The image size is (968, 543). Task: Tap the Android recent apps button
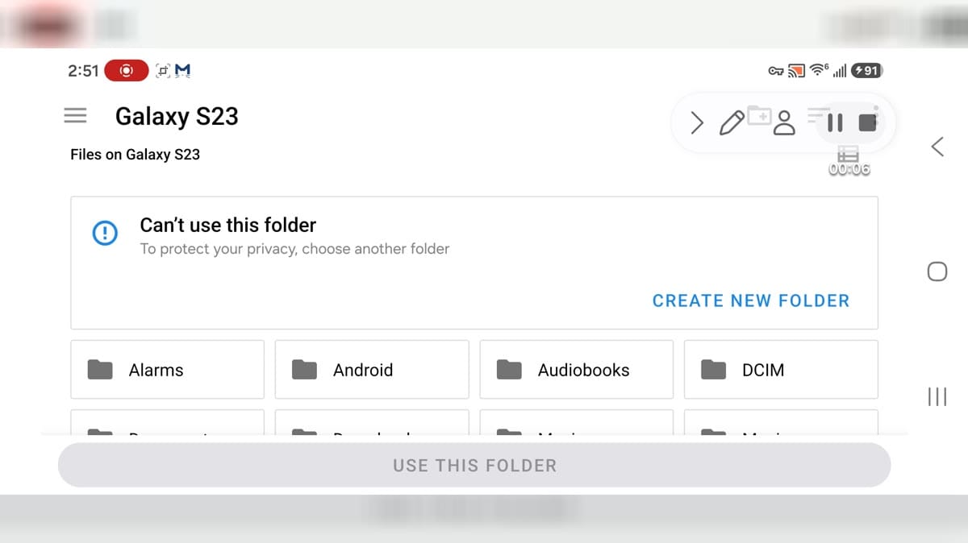[937, 396]
